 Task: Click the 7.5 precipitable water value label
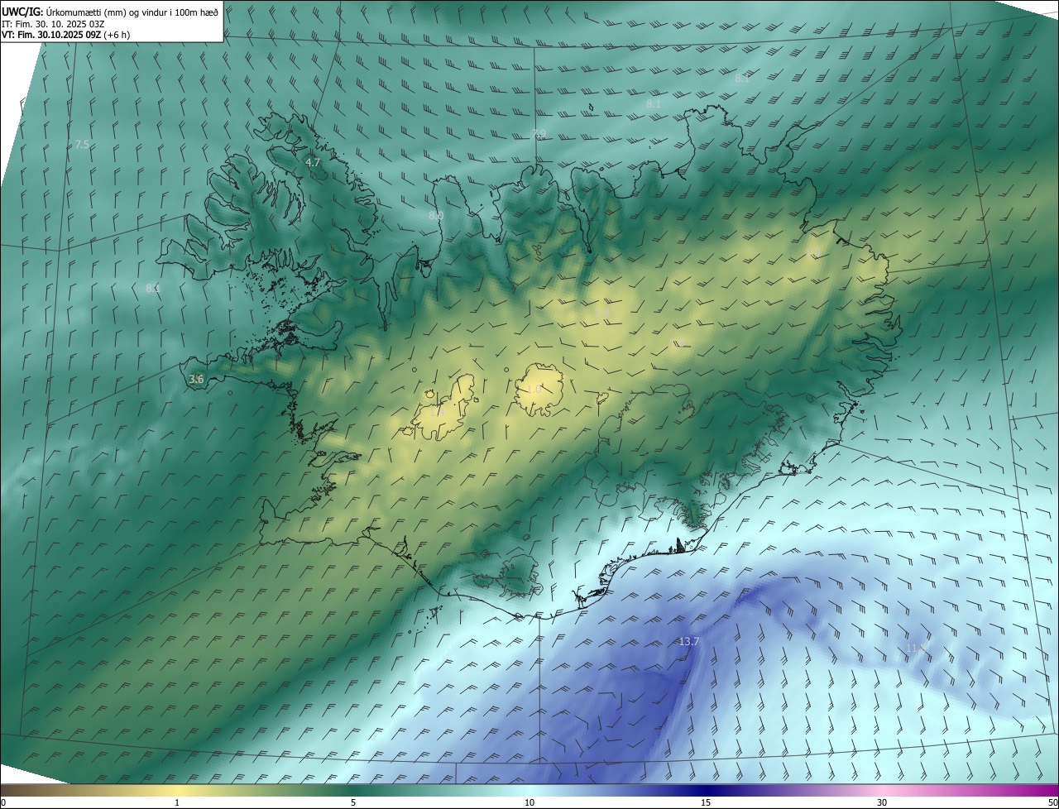click(82, 144)
